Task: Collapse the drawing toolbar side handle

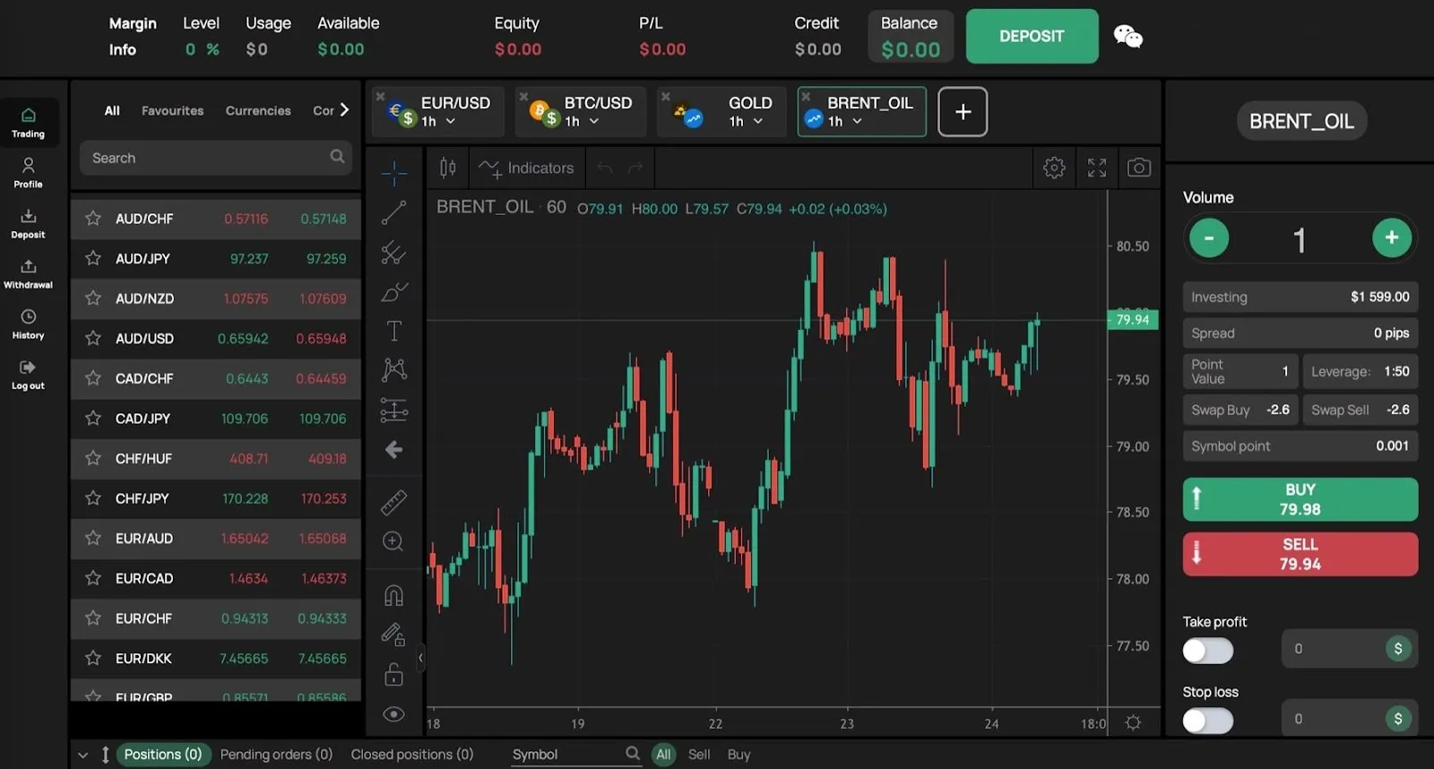Action: pos(420,658)
